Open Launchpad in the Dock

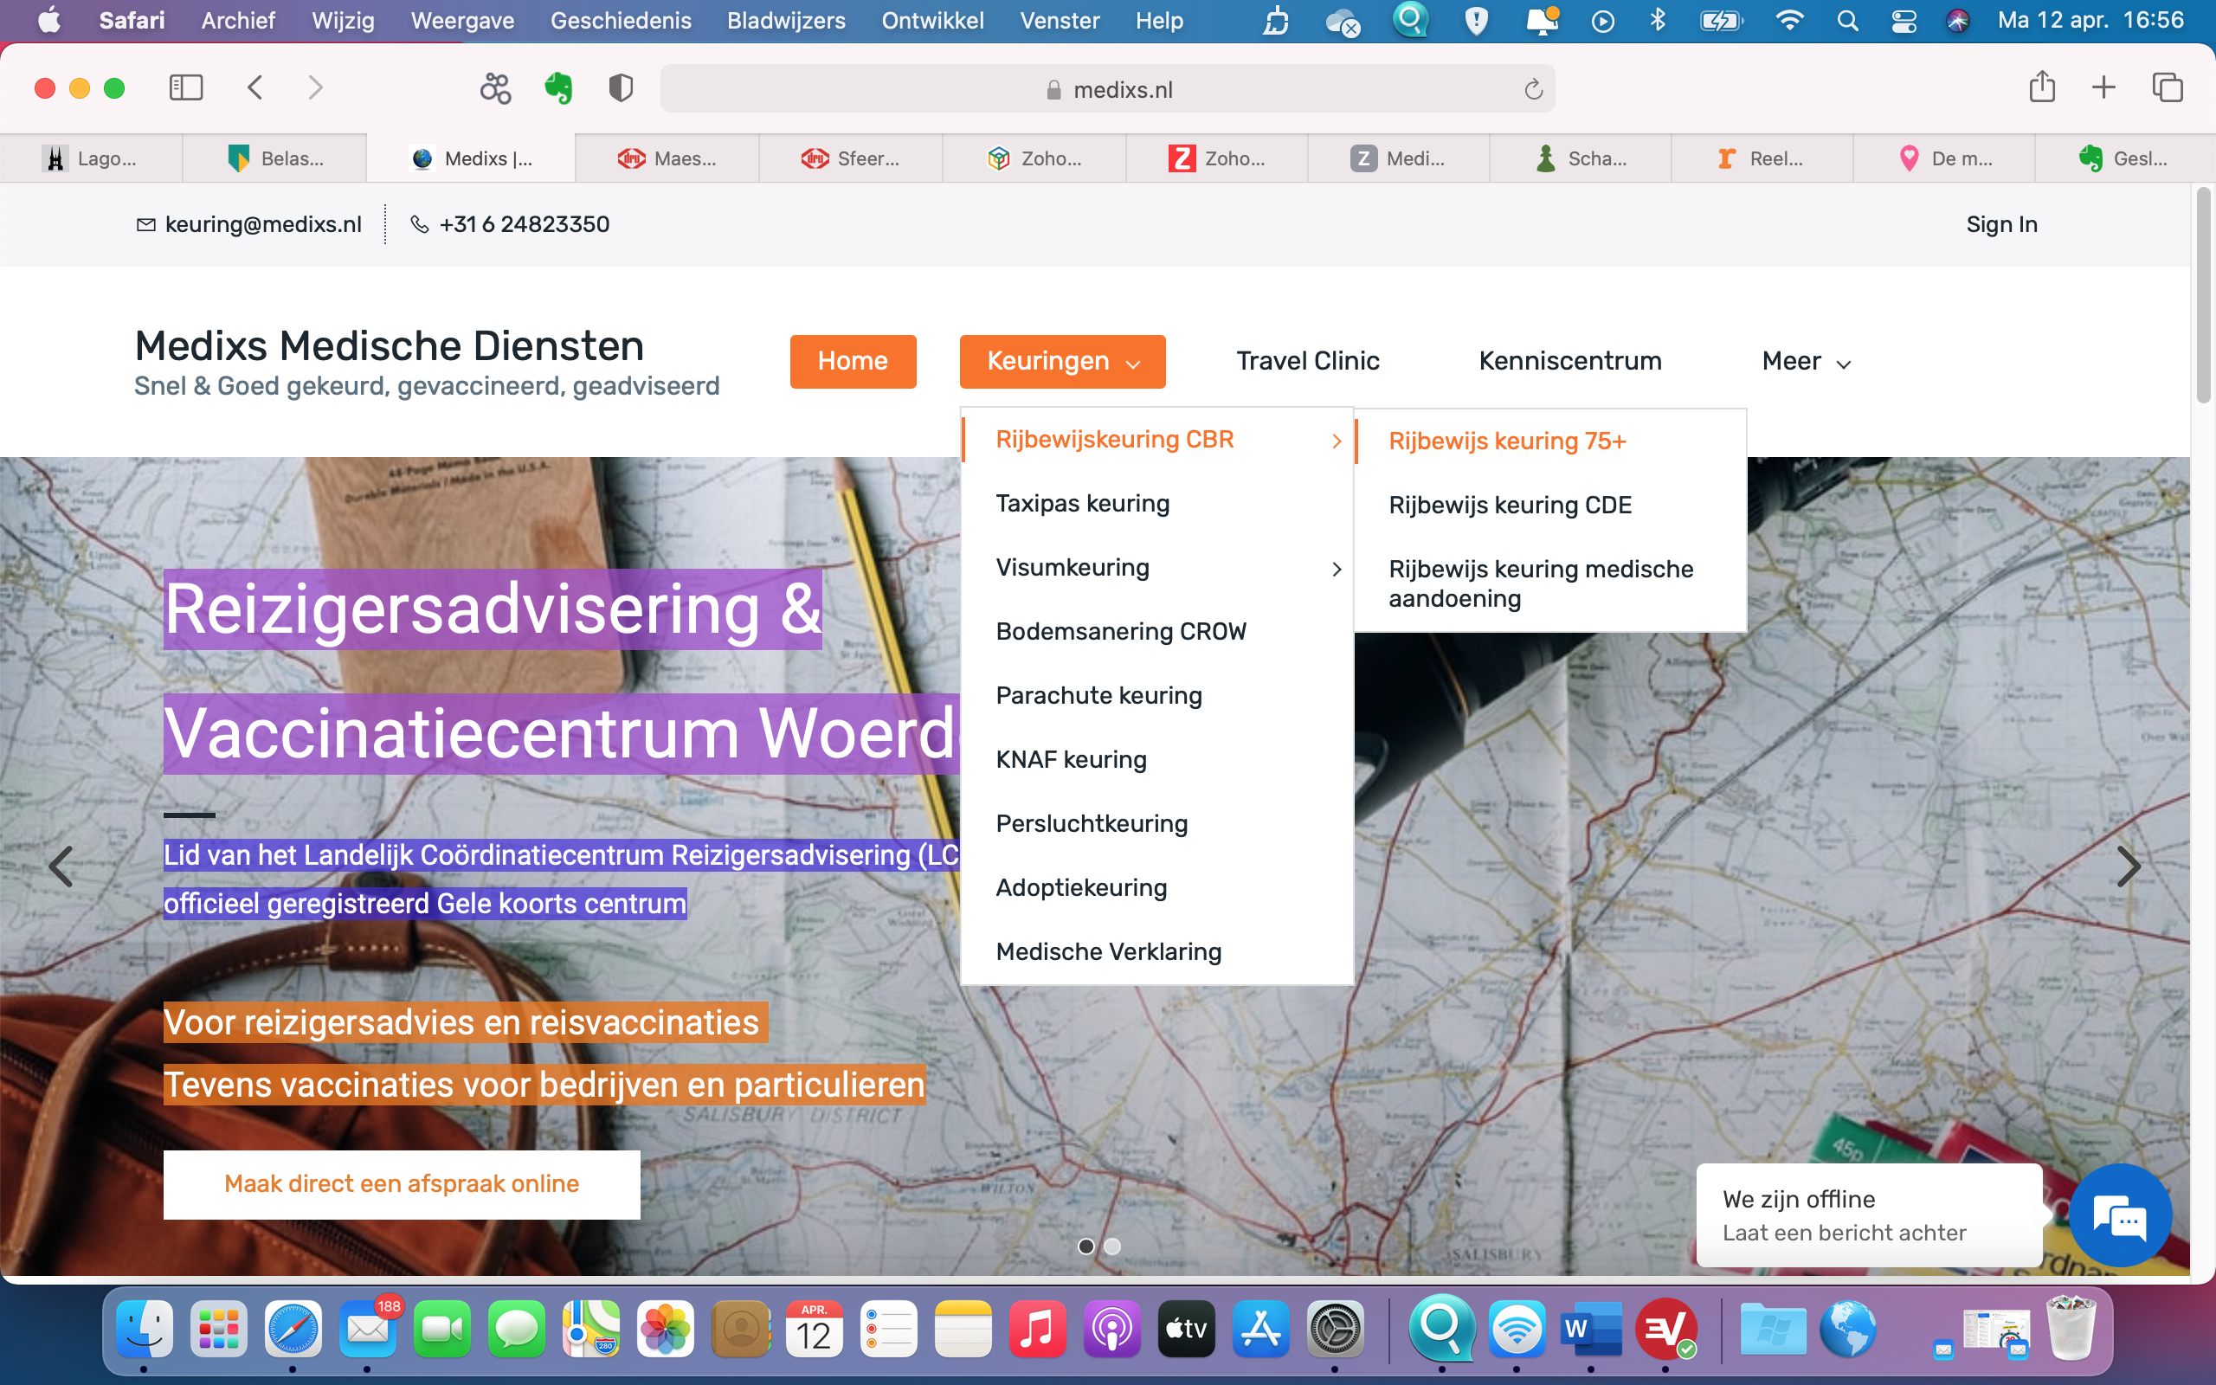219,1328
